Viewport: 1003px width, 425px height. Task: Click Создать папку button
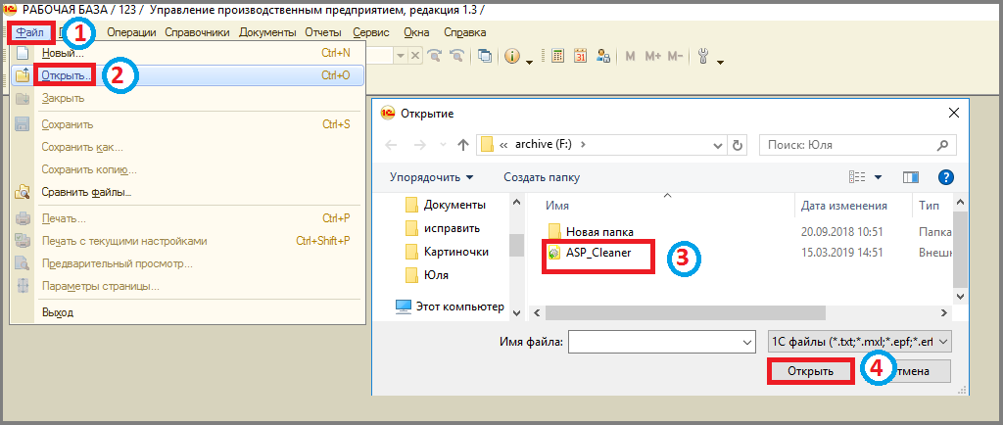[542, 177]
